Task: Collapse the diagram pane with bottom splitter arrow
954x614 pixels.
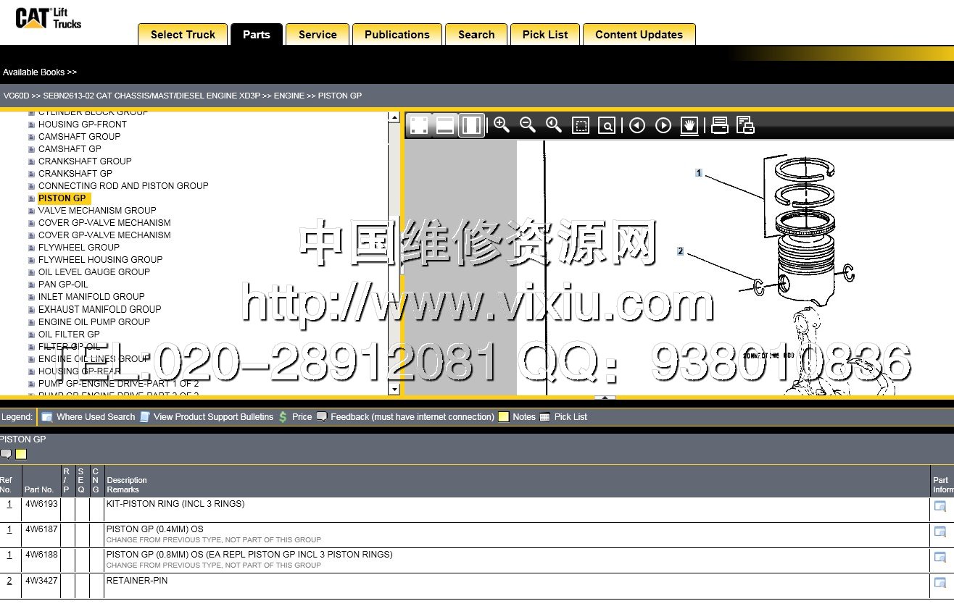Action: pyautogui.click(x=605, y=397)
